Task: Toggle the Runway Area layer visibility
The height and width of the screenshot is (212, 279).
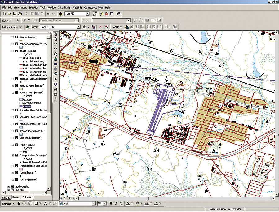Action: click(16, 93)
